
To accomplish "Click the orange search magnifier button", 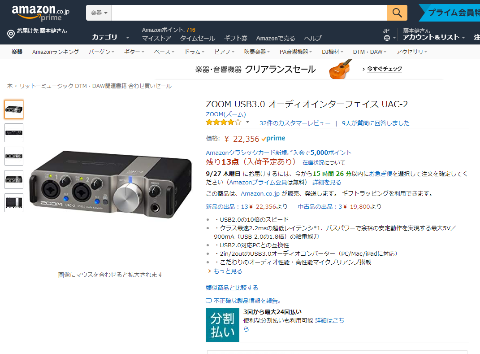I will tap(397, 13).
